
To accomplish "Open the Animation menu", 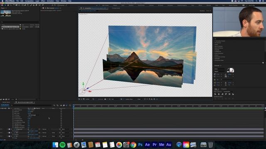I will (50, 1).
